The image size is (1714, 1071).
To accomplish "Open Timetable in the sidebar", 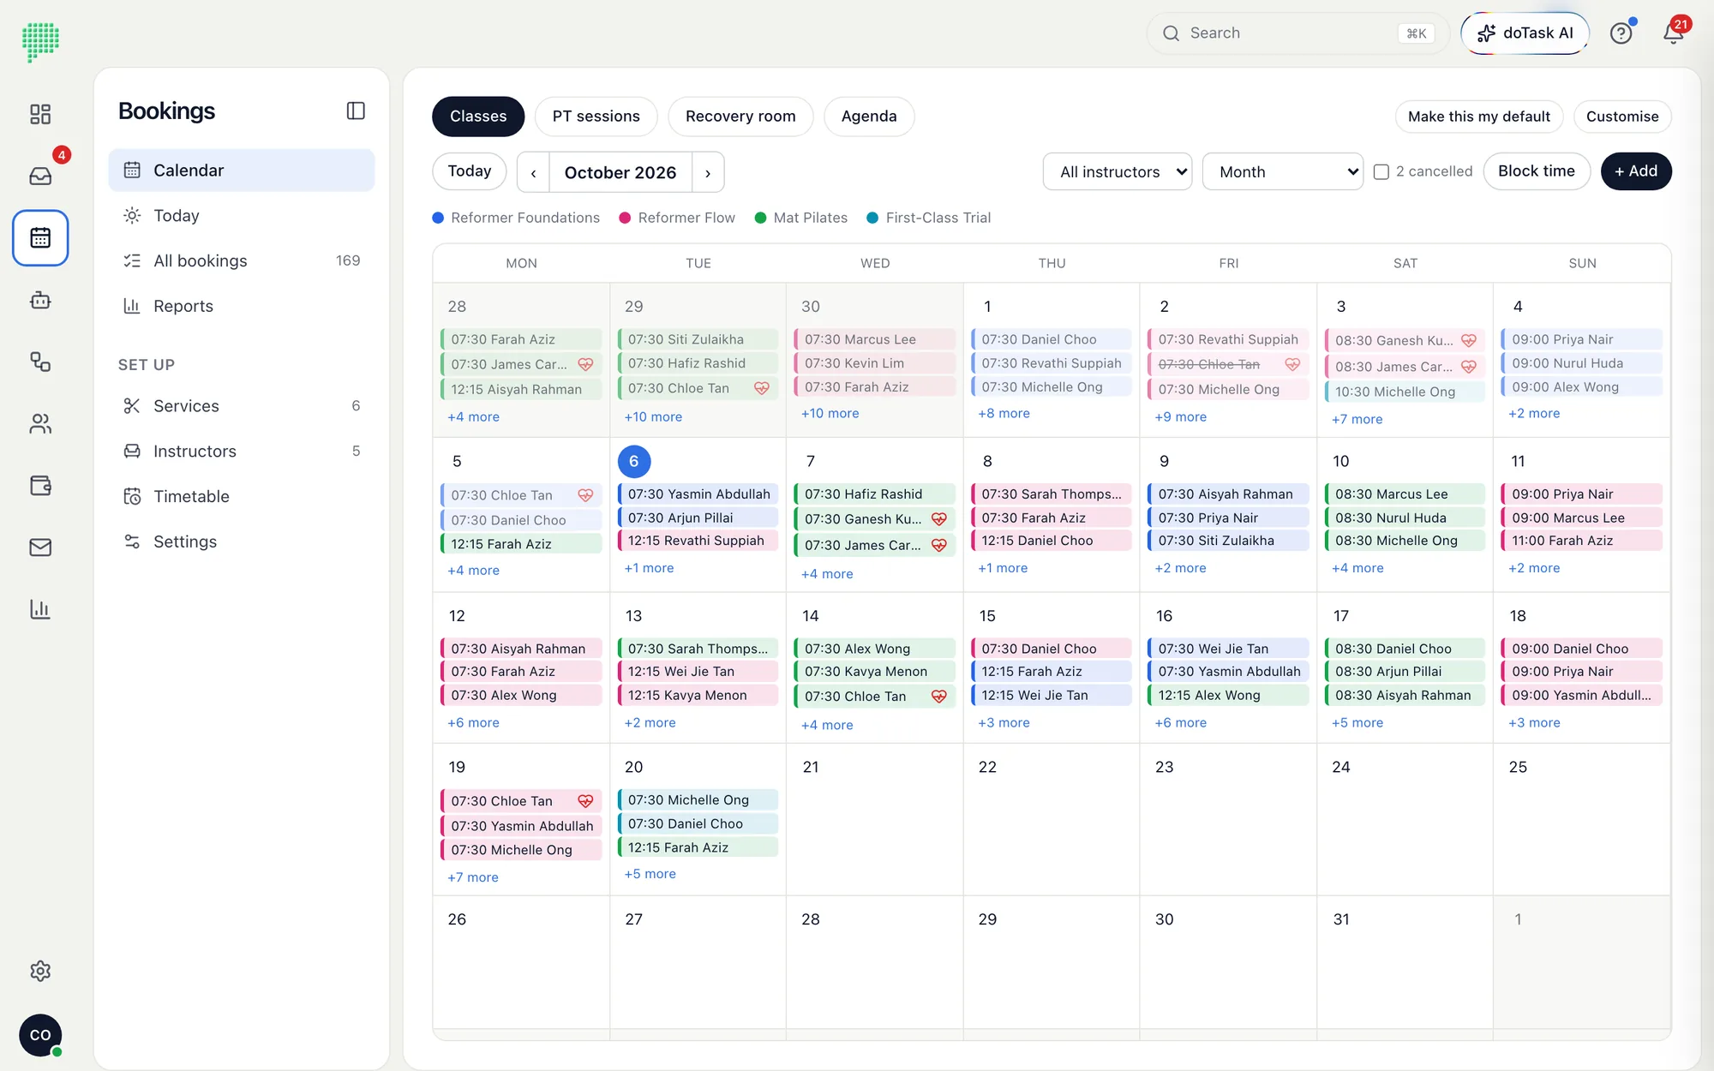I will coord(242,496).
